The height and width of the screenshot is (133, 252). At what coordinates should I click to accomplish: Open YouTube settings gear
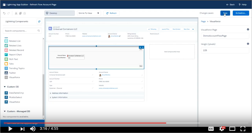pyautogui.click(x=222, y=128)
